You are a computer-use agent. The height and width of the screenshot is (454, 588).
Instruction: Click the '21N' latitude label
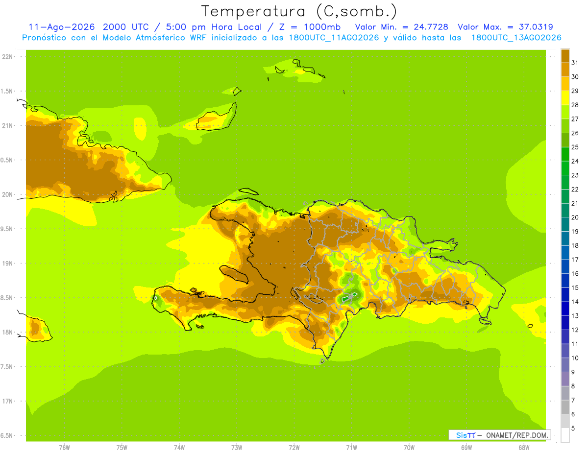point(8,125)
